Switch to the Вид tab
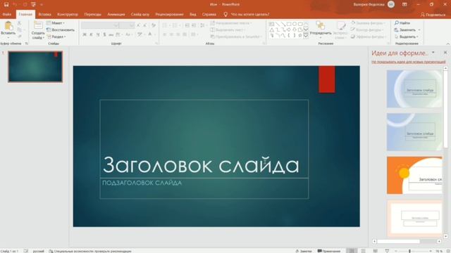 pos(192,14)
